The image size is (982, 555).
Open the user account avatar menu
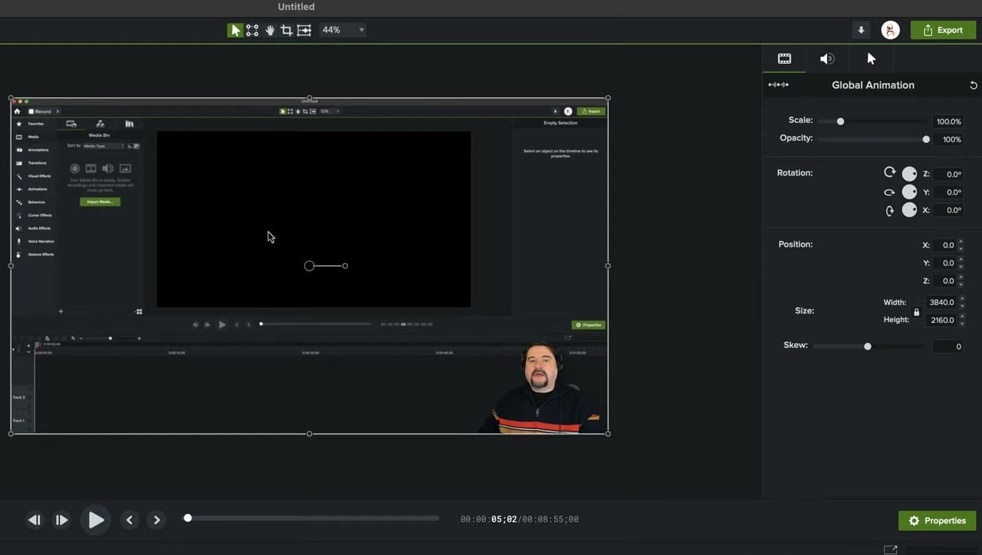(x=890, y=29)
